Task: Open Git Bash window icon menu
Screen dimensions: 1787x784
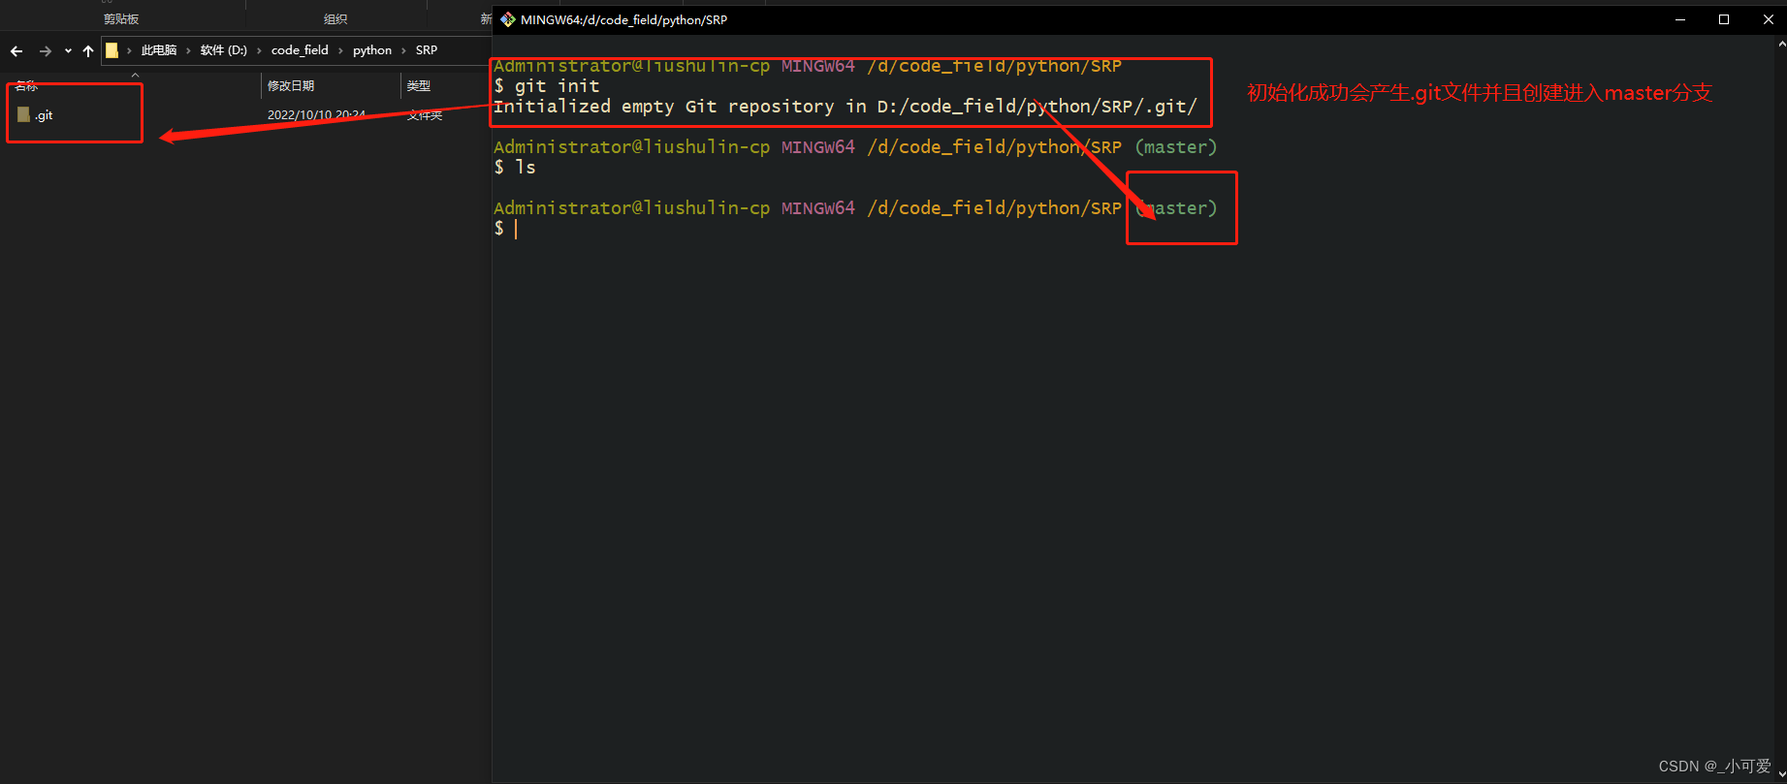Action: [508, 19]
